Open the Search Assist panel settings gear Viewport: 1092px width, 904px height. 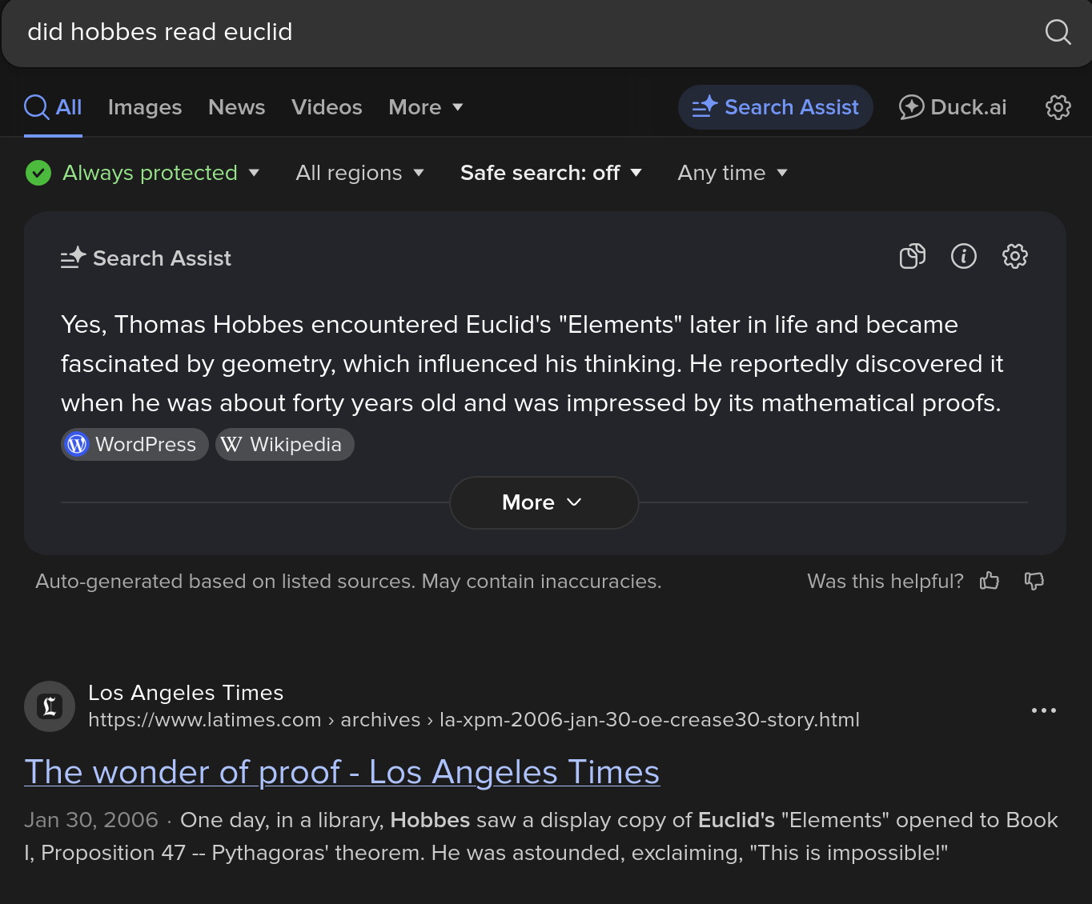(x=1014, y=256)
